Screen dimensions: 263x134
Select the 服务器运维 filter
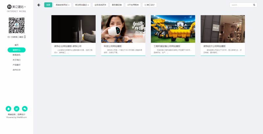click(x=117, y=5)
